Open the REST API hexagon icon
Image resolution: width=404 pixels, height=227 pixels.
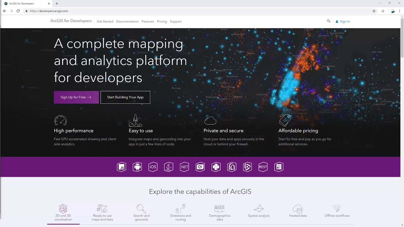coord(263,167)
